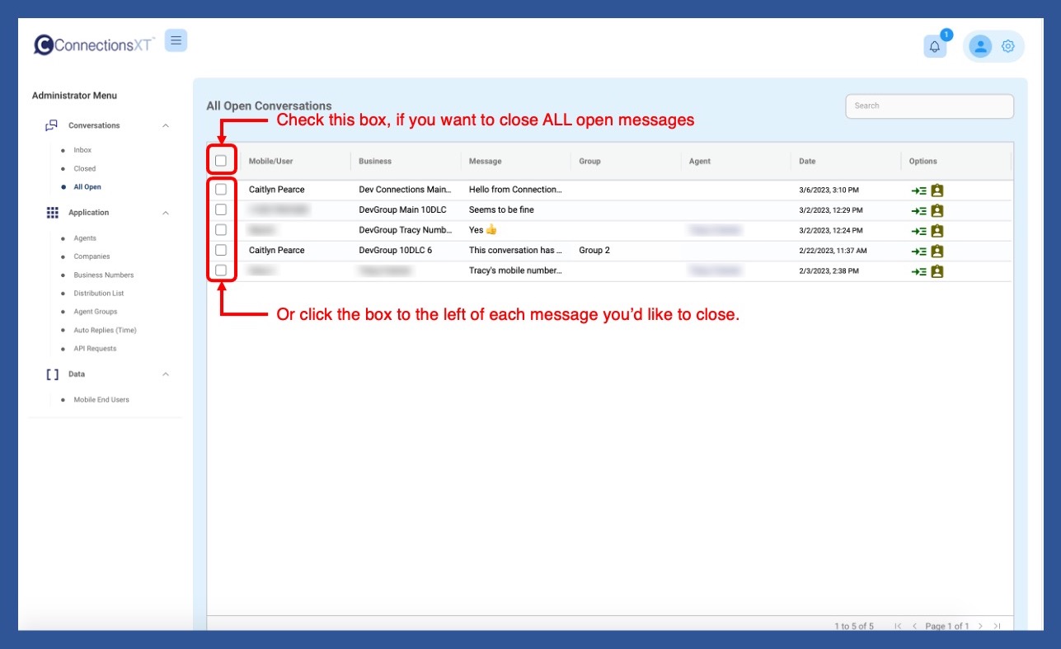
Task: Open the Mobile End Users page
Action: tap(101, 400)
